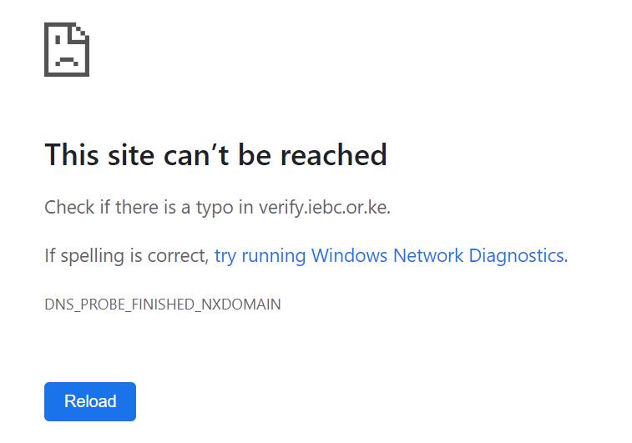Screen dimensions: 632x443
Task: Click the "Check if there is" text
Action: [x=99, y=207]
